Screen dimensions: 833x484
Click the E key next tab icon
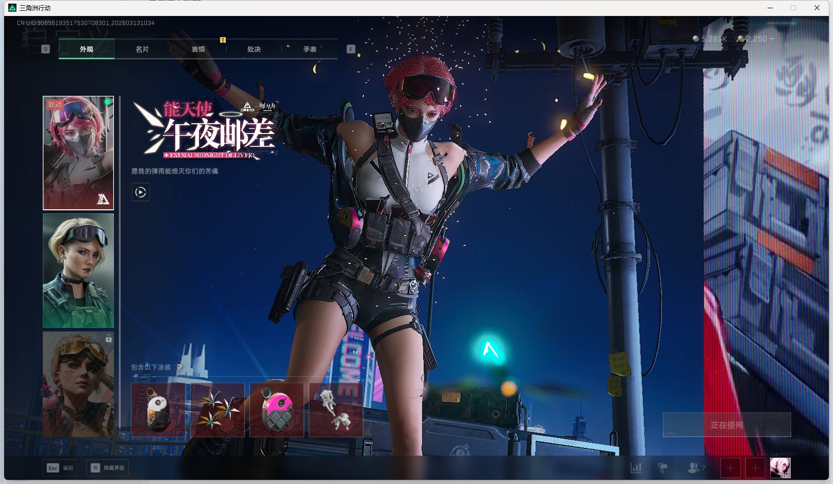tap(351, 49)
